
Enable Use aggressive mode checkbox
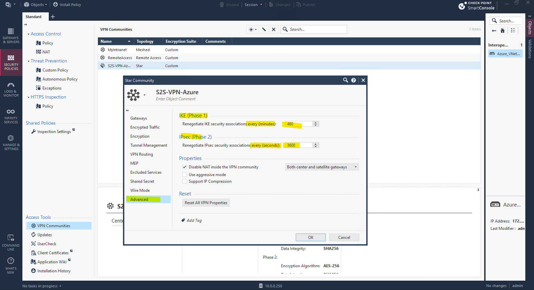(184, 175)
